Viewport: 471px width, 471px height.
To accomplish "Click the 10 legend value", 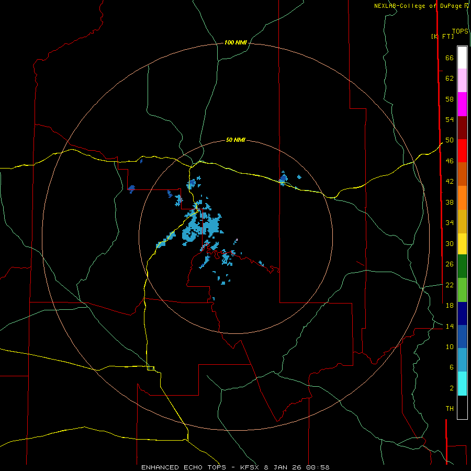I will (x=450, y=347).
